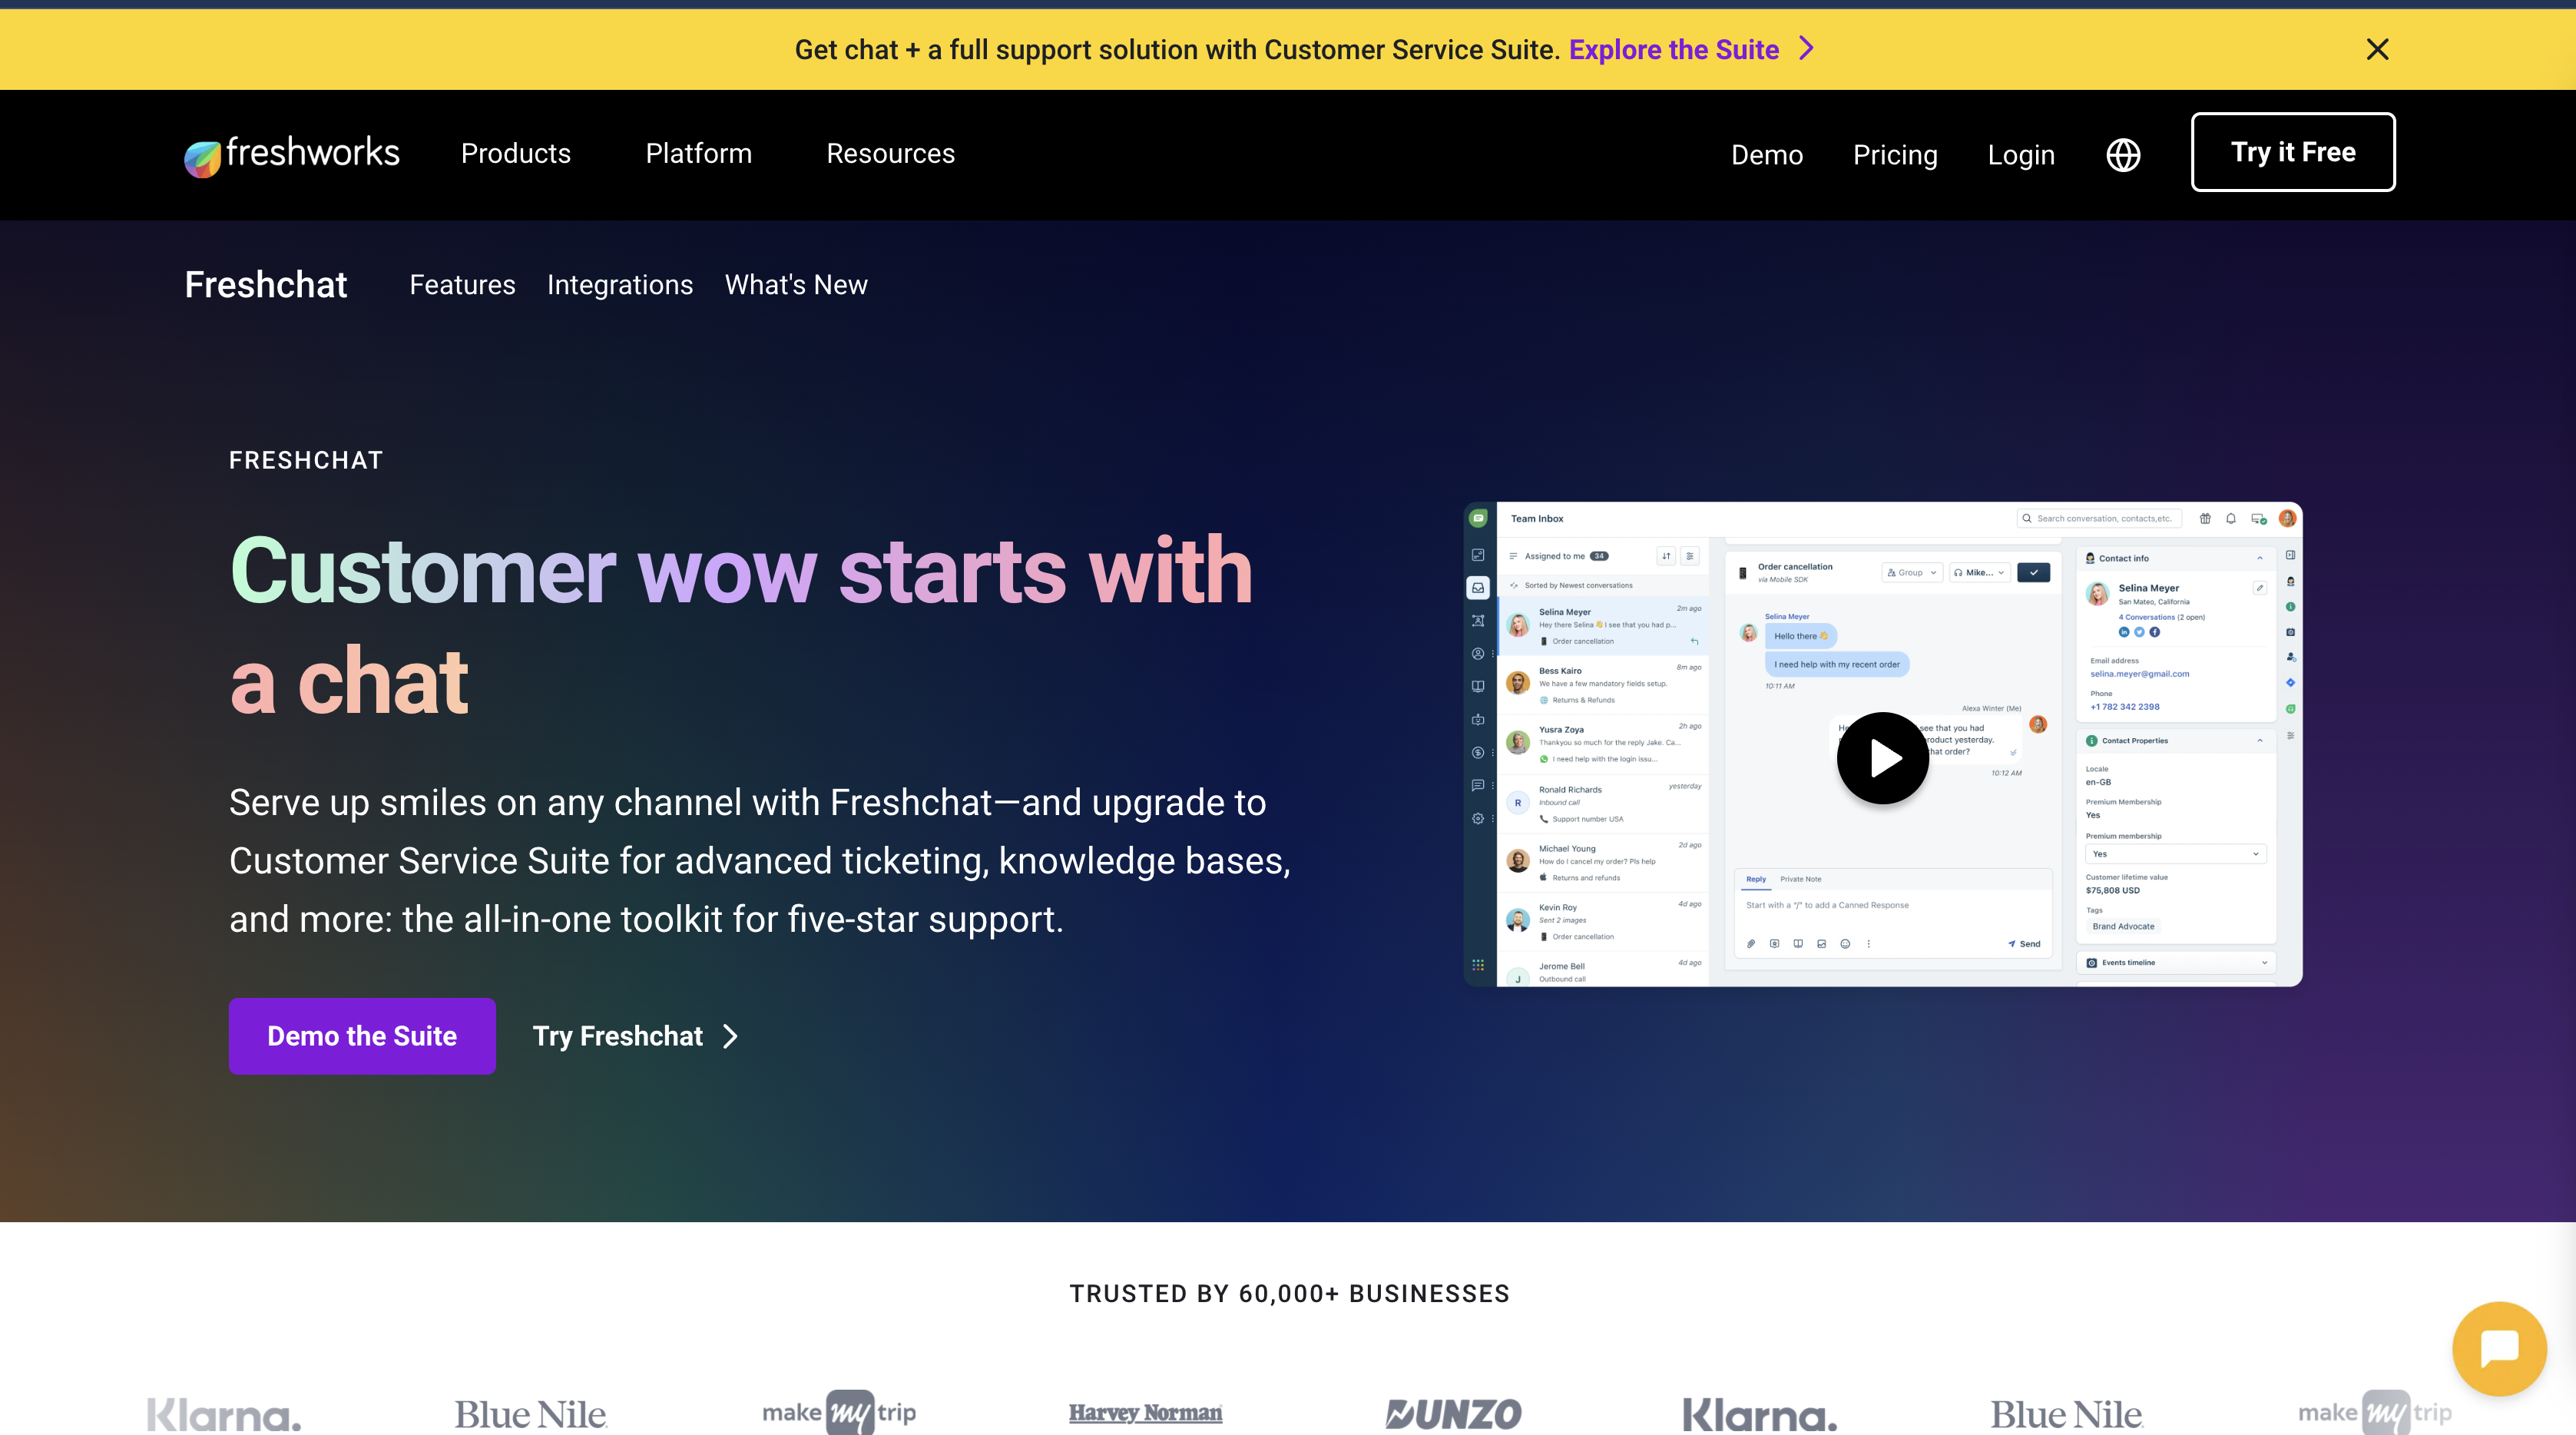Screen dimensions: 2576x1435
Task: Open the Login page
Action: tap(2021, 155)
